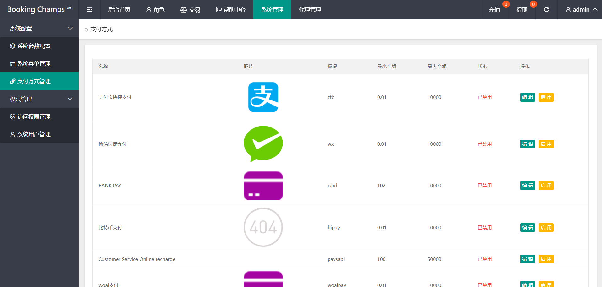Click the scales icon in the 交易 menu
The image size is (602, 287).
tap(184, 10)
